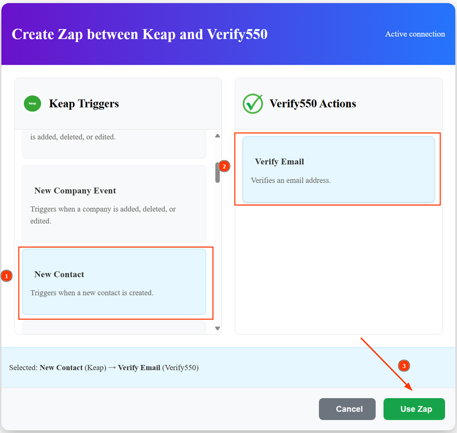Click the 'Verifies an email address.' description
Viewport: 457px width, 433px height.
click(x=291, y=180)
